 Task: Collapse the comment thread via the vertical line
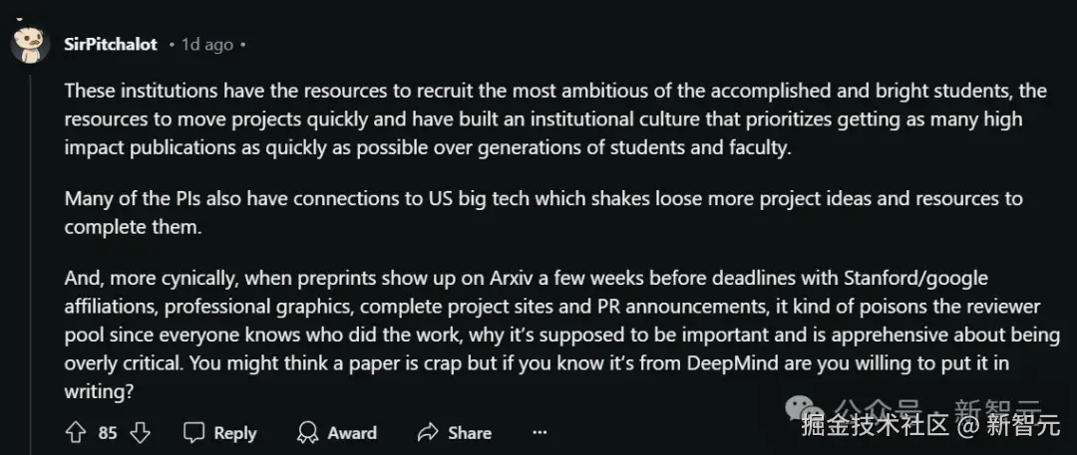(30, 249)
